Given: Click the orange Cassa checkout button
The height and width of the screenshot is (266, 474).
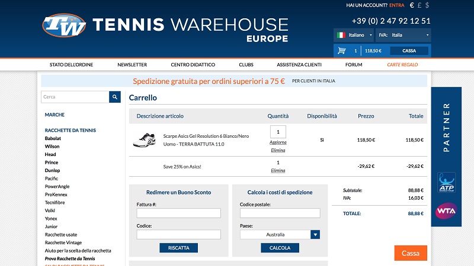Looking at the screenshot, I should (410, 253).
